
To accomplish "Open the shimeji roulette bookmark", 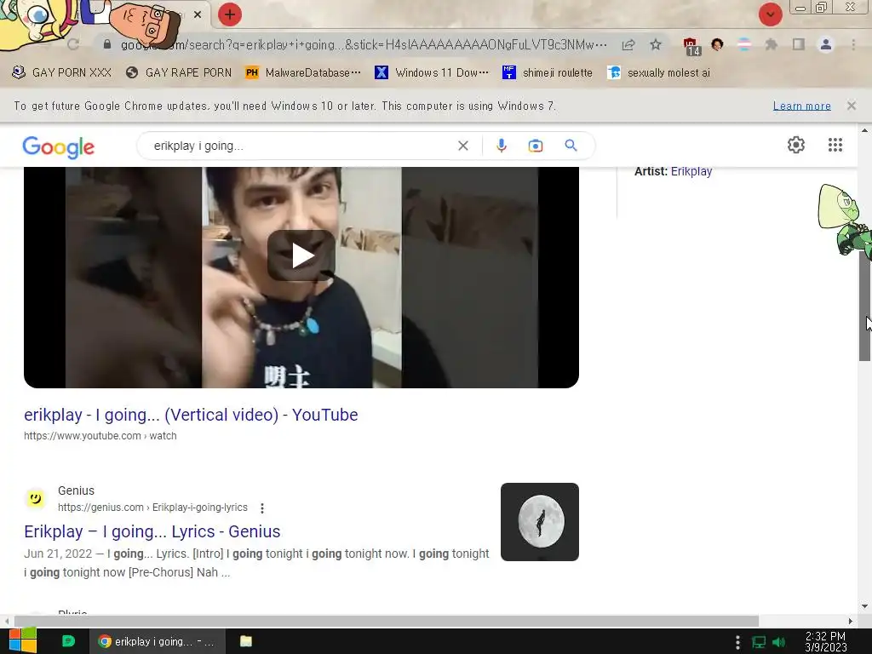I will 548,73.
